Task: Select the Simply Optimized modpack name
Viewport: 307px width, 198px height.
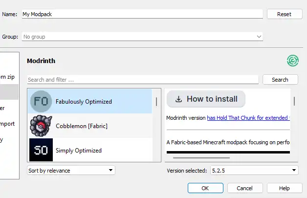Action: 79,150
